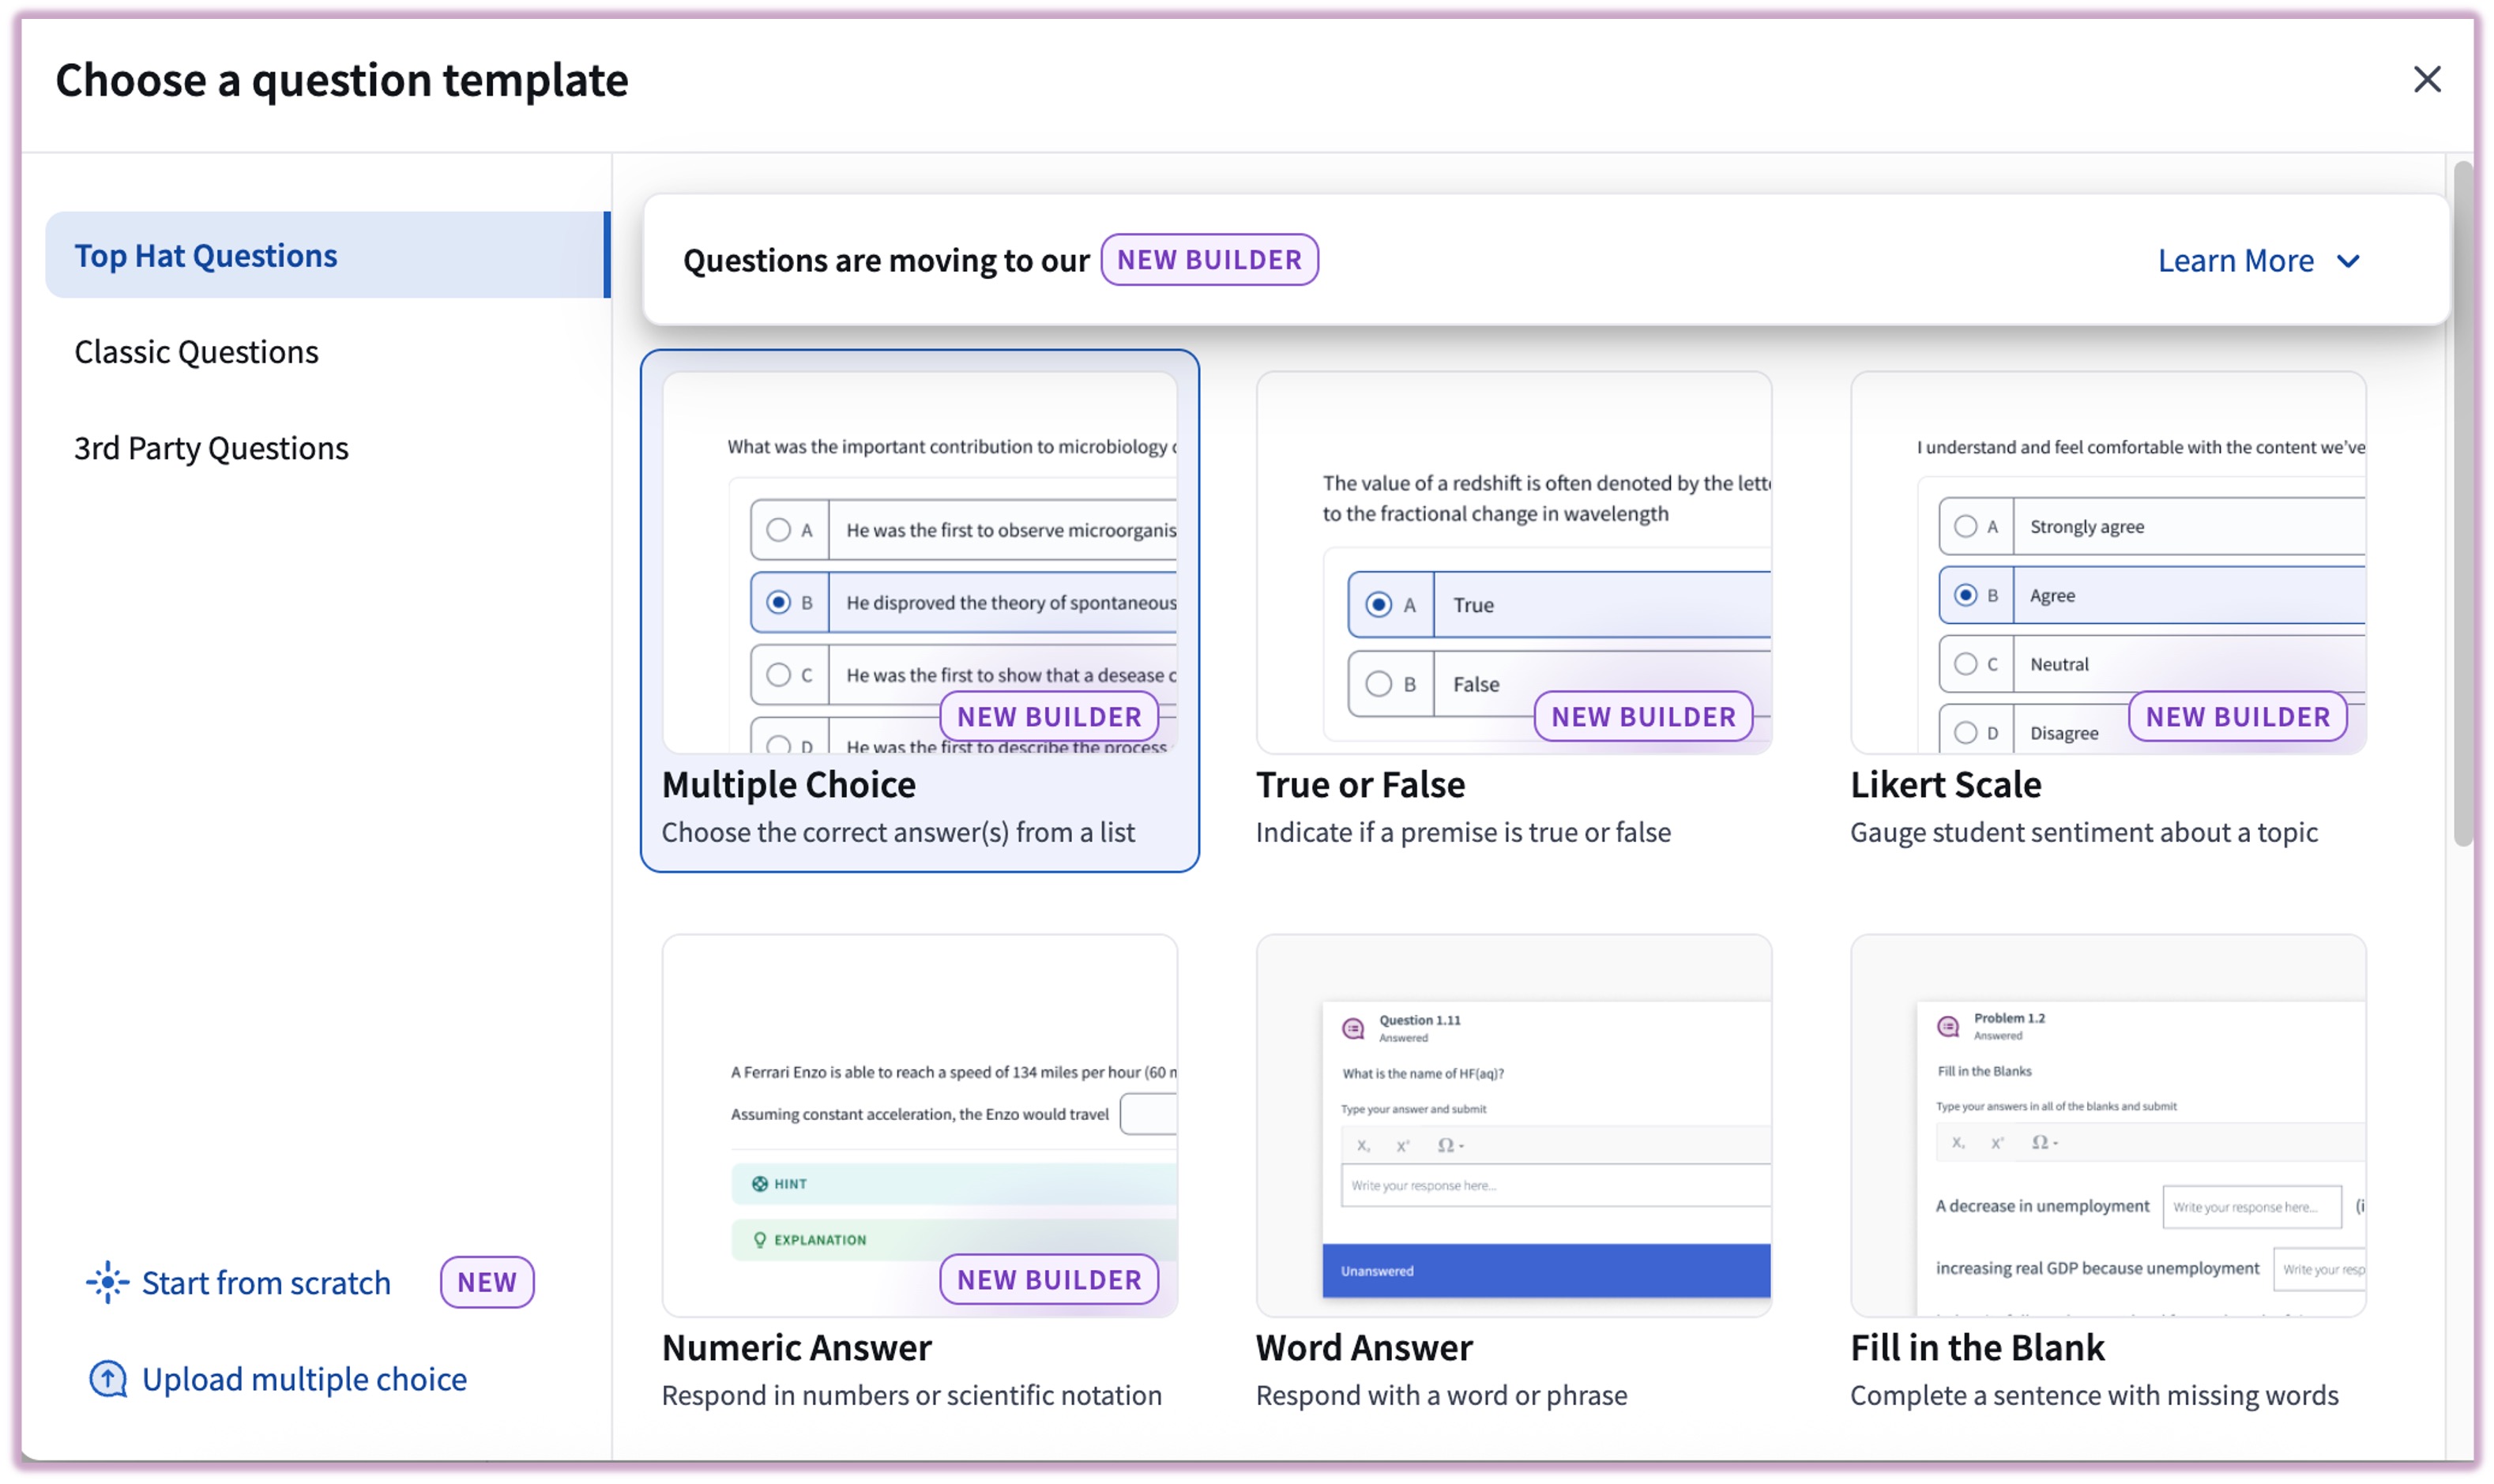
Task: Open the 3rd Party Questions category
Action: point(211,448)
